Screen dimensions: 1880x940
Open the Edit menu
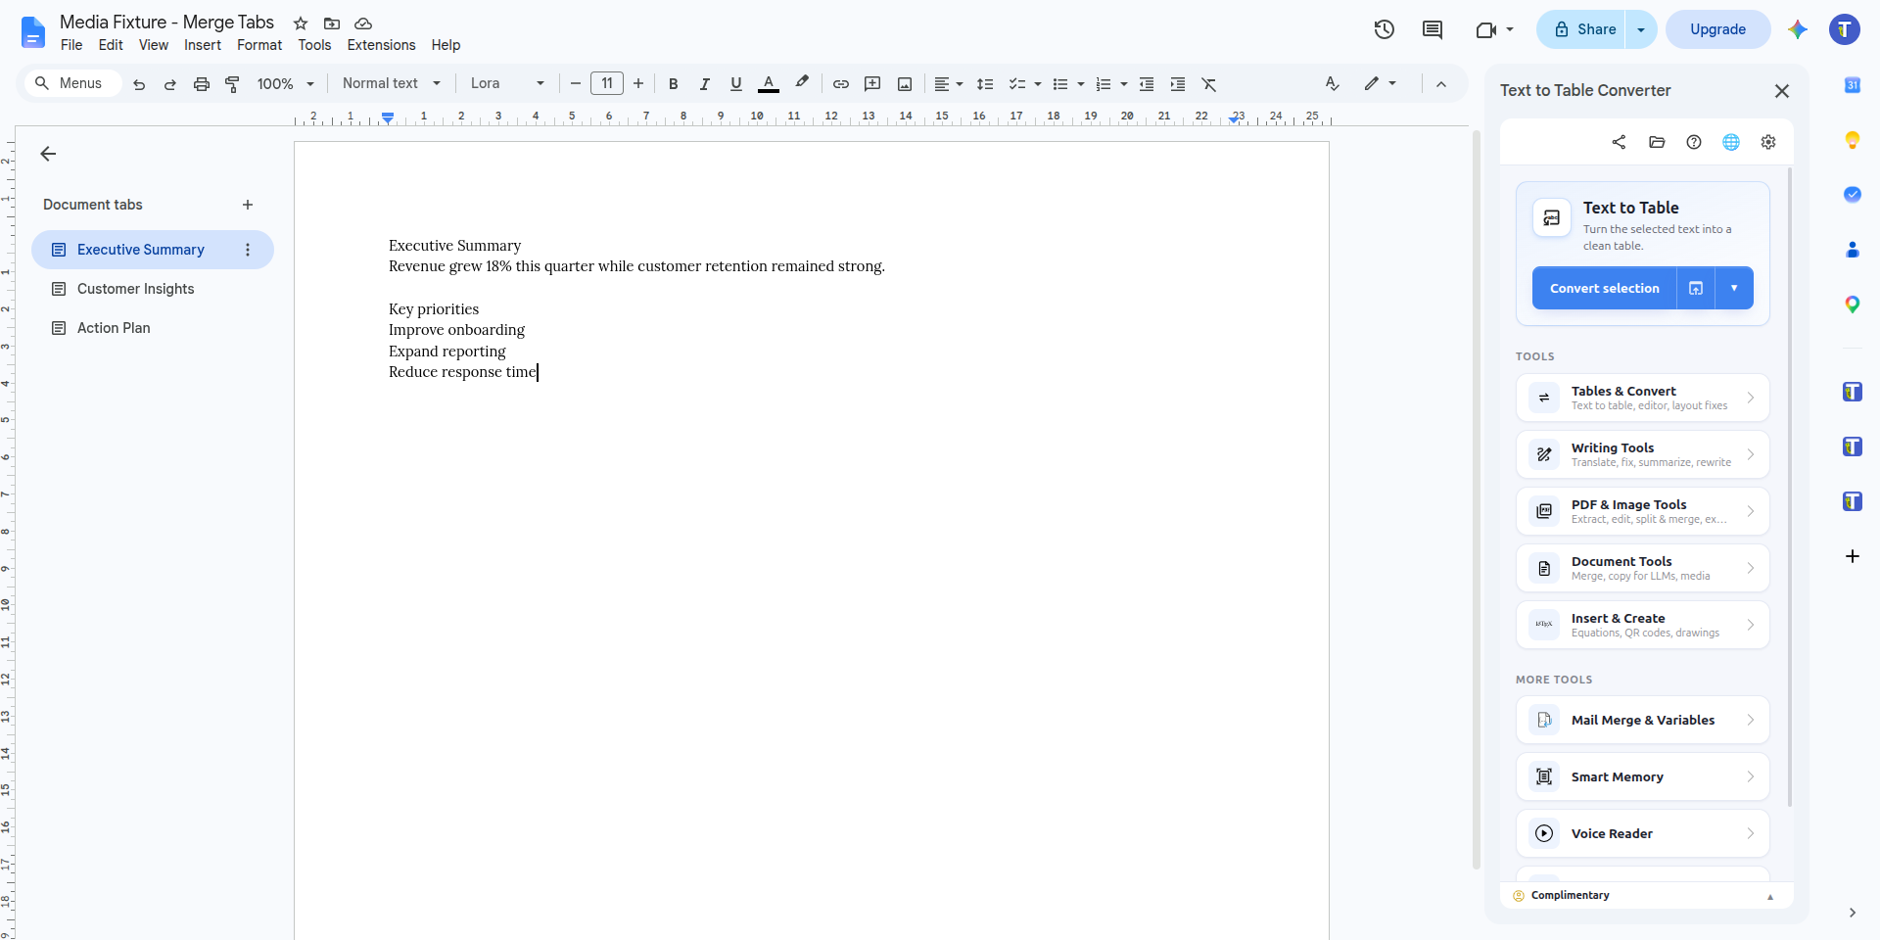click(111, 45)
